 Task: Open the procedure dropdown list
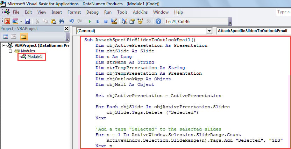coord(254,31)
